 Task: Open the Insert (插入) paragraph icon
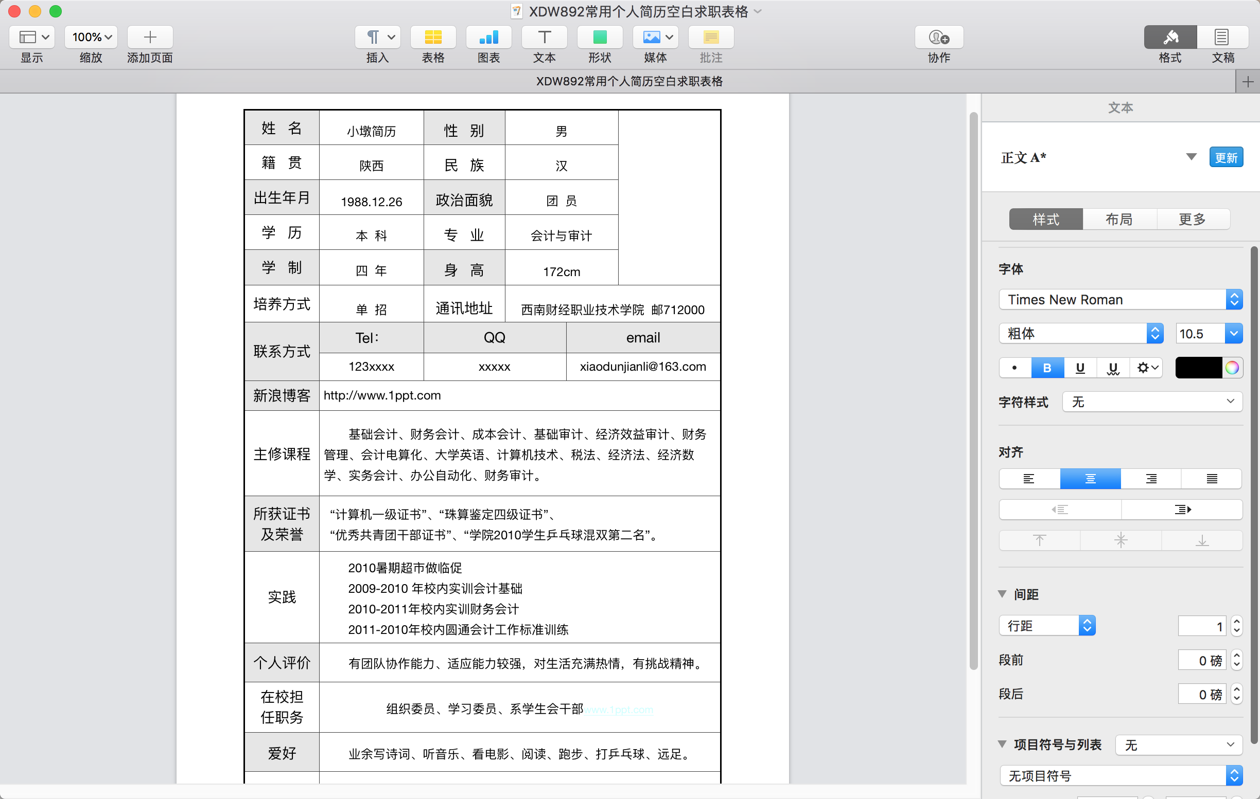pyautogui.click(x=377, y=37)
